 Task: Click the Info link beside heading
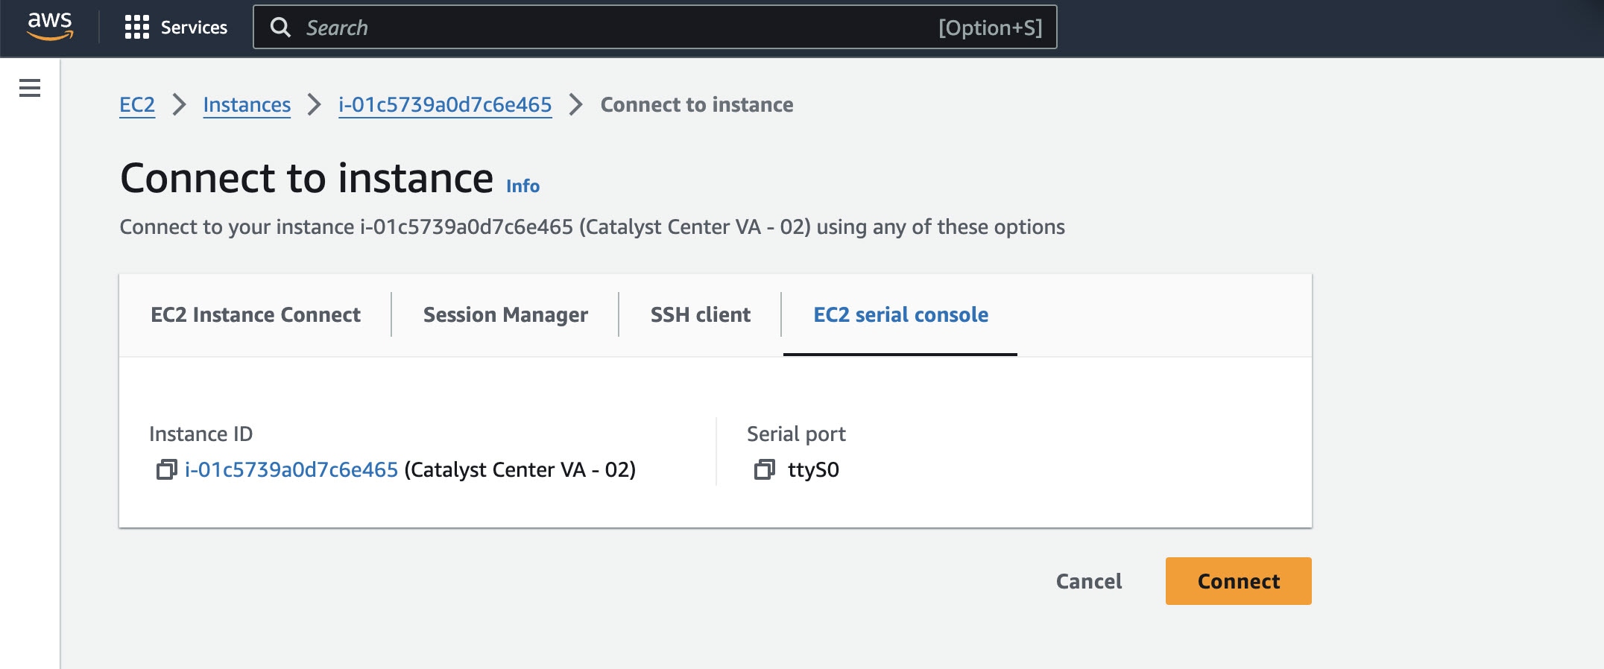click(x=522, y=186)
